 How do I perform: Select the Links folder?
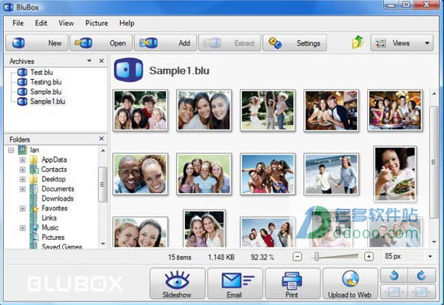[x=49, y=218]
